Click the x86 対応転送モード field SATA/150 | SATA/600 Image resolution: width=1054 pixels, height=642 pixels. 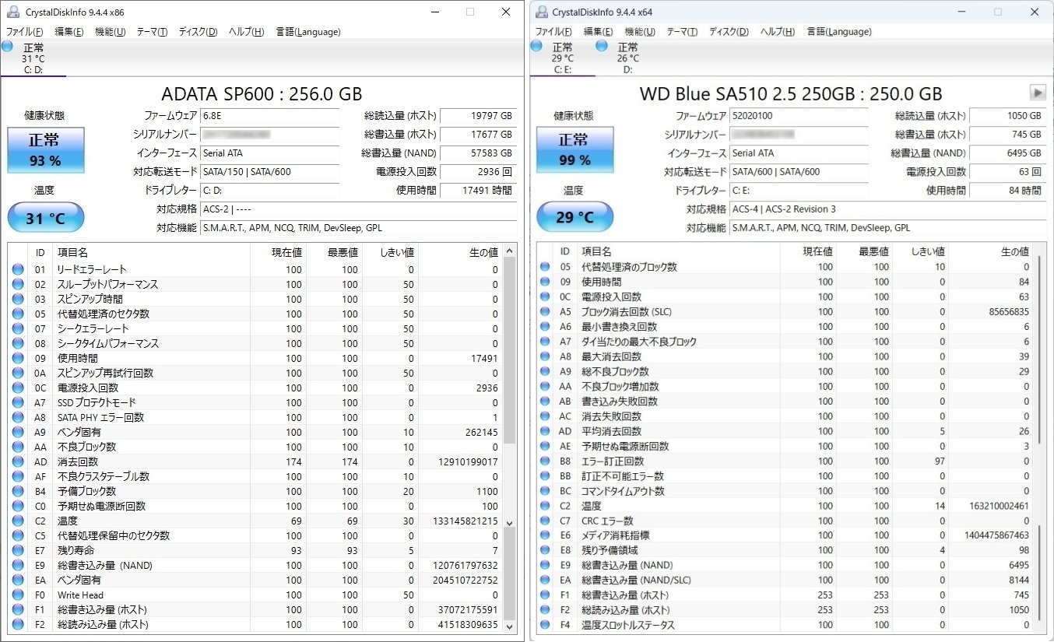(x=269, y=172)
